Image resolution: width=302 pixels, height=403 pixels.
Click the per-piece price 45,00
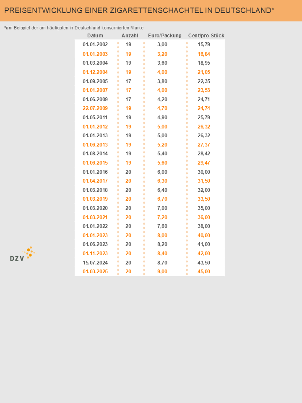tap(204, 272)
